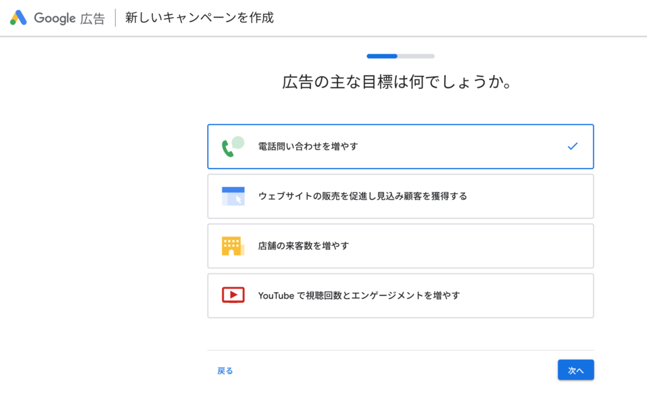
Task: Click the 新しいキャンペーンを作成 page title
Action: [x=200, y=18]
